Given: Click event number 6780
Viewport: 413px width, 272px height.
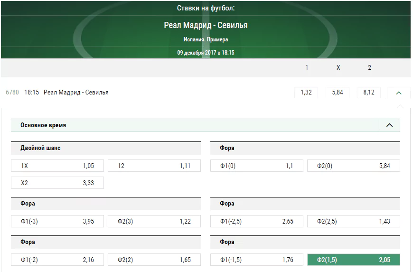Looking at the screenshot, I should point(12,93).
